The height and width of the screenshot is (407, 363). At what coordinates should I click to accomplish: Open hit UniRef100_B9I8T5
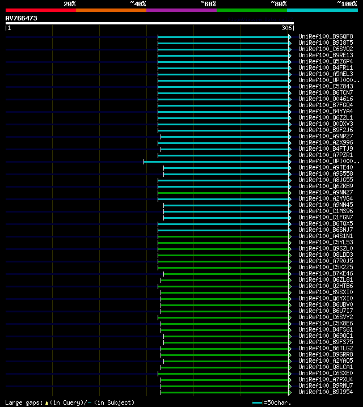click(326, 43)
